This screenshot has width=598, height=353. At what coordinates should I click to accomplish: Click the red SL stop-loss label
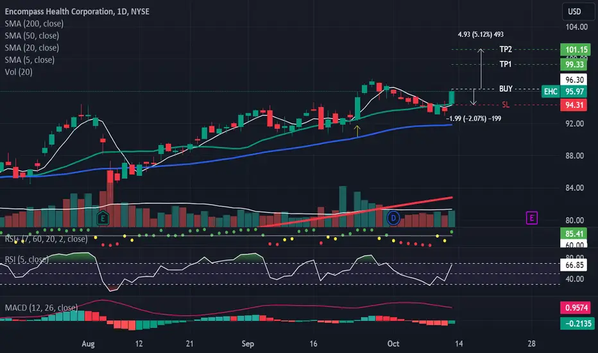pyautogui.click(x=506, y=105)
